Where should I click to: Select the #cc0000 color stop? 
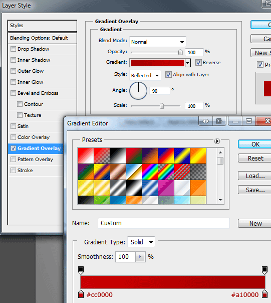(x=81, y=294)
